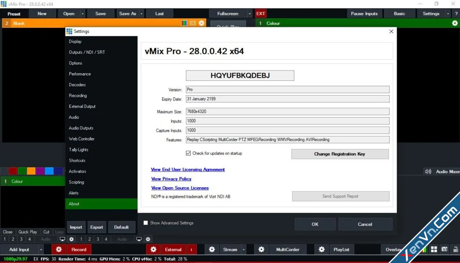Screen dimensions: 460x263
Task: Click second monitor icon in overlay row
Action: coord(139,239)
